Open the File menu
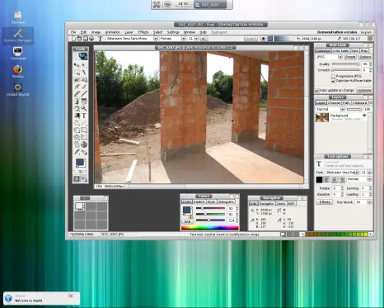This screenshot has width=384, height=308. pos(73,32)
